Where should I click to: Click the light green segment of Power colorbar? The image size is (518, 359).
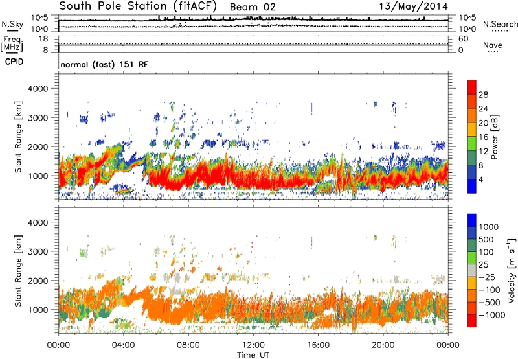[472, 144]
